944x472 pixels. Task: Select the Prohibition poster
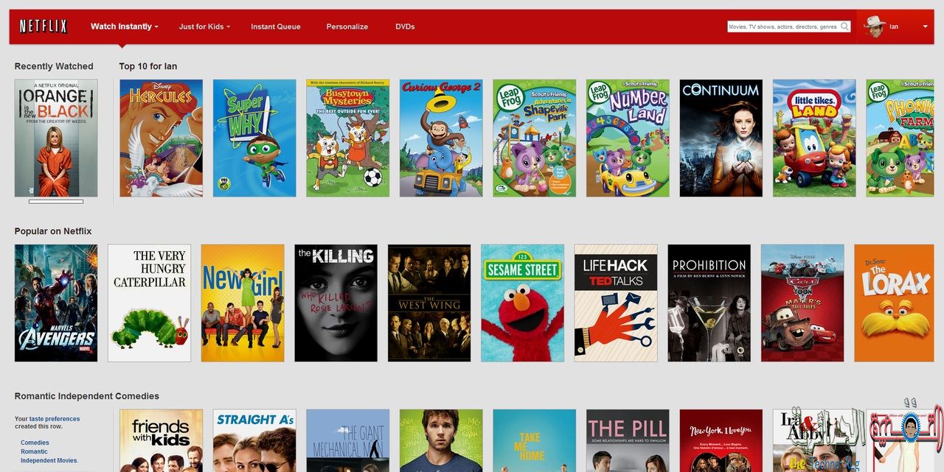point(709,303)
